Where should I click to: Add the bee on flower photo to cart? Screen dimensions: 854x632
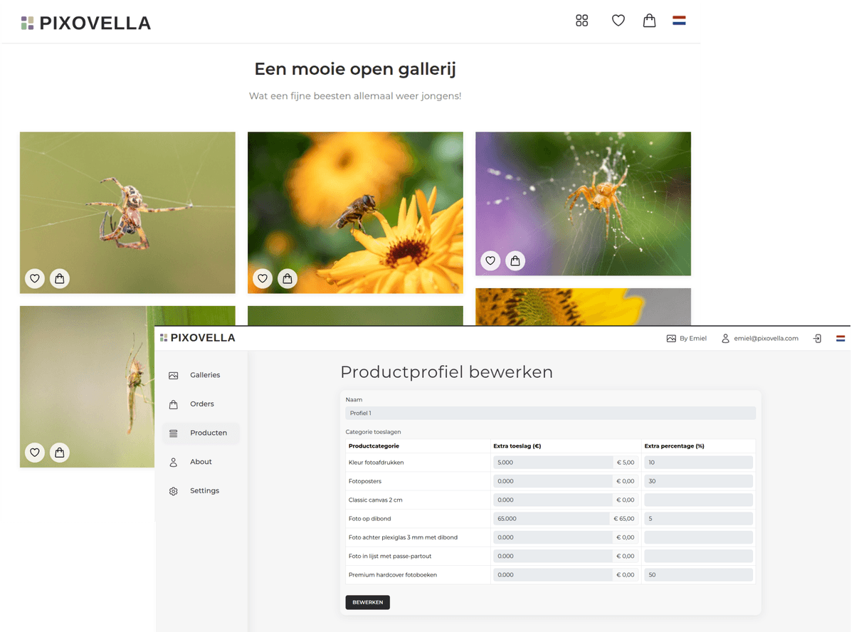[287, 278]
